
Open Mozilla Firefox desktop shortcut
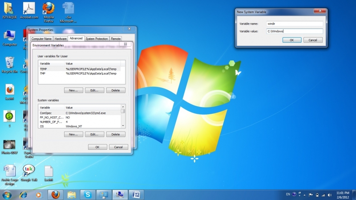point(49,9)
